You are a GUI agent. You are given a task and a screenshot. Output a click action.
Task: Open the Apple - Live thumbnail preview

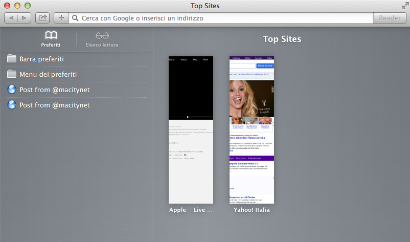point(191,129)
